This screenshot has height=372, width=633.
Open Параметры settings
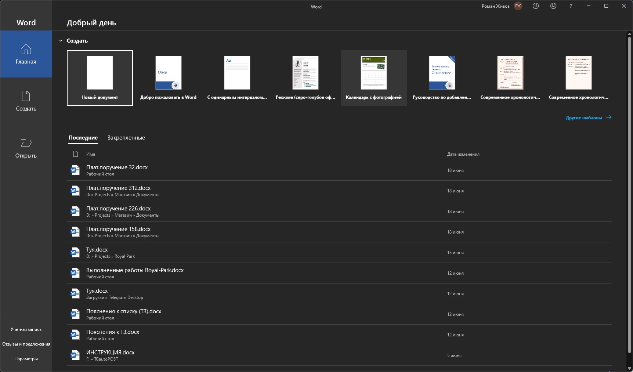[x=26, y=359]
